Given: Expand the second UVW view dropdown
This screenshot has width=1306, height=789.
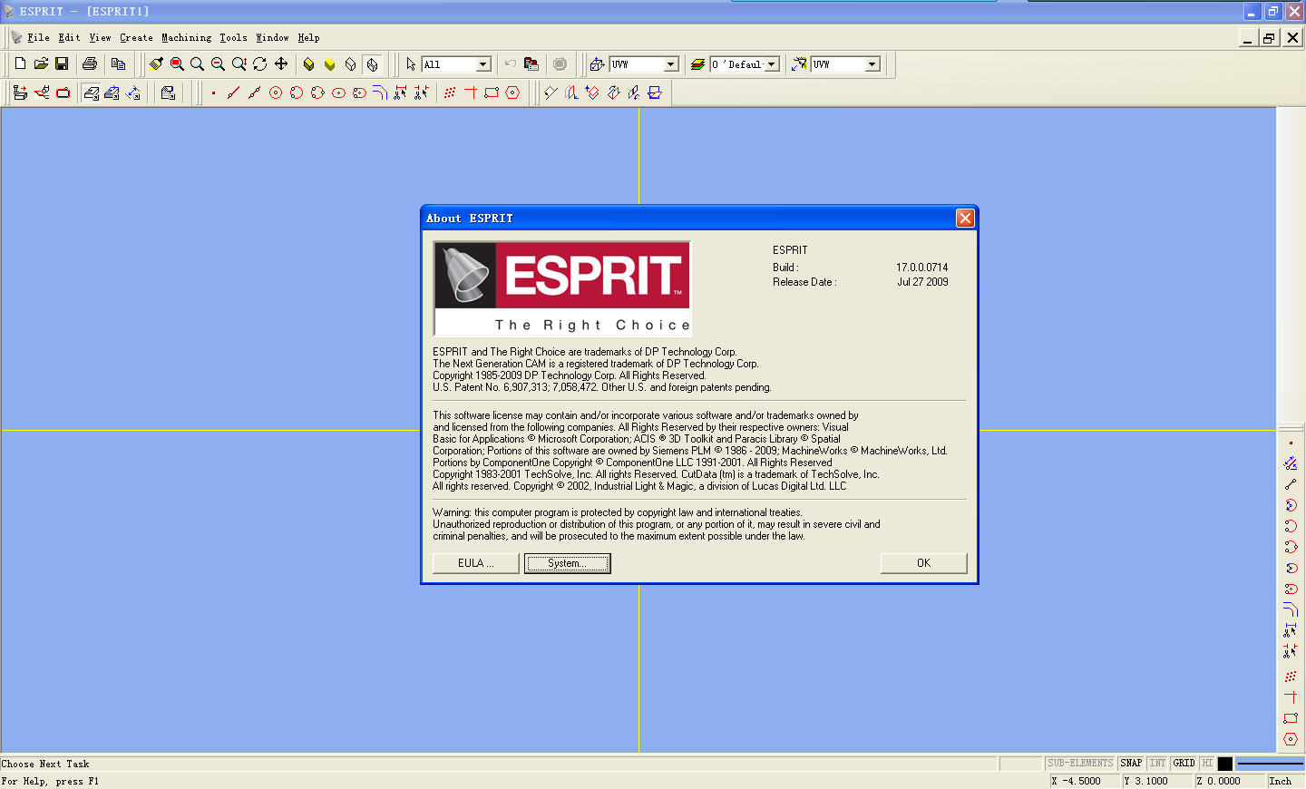Looking at the screenshot, I should (872, 64).
